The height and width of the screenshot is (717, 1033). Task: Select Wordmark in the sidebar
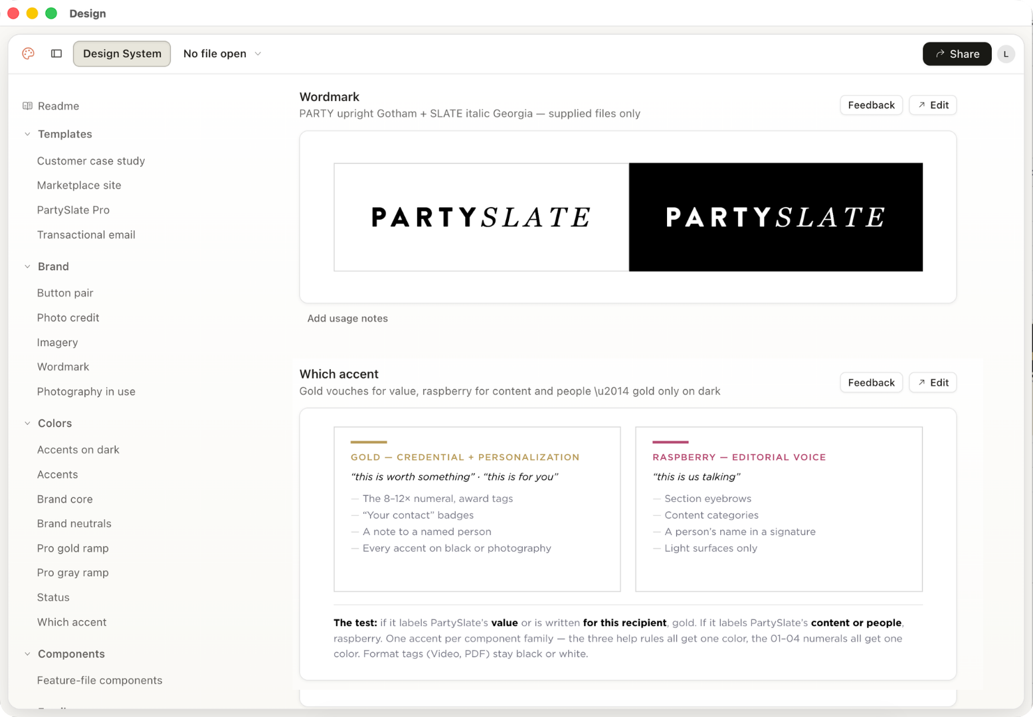(x=63, y=367)
